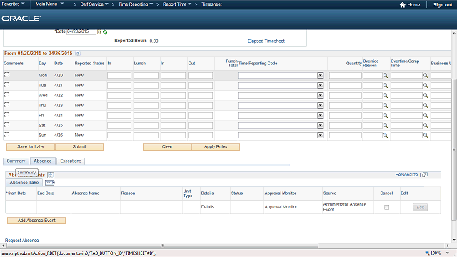Click the Overtime/Comp Time lookup magnifier for Thu
The height and width of the screenshot is (257, 457).
426,106
